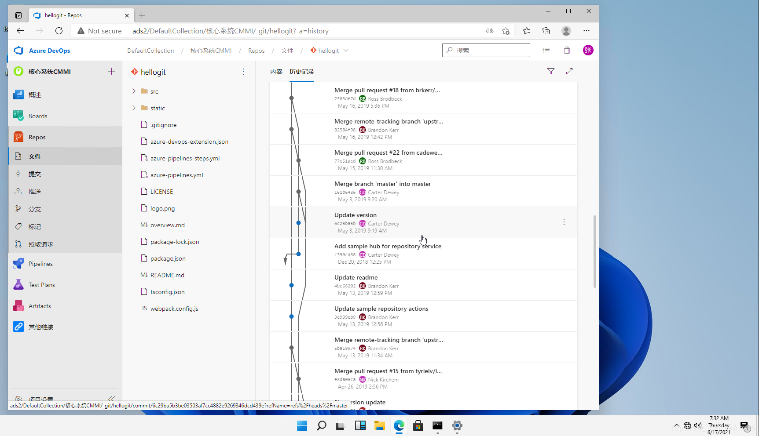Open the hellogit repository dropdown
The image size is (759, 436).
tap(346, 51)
